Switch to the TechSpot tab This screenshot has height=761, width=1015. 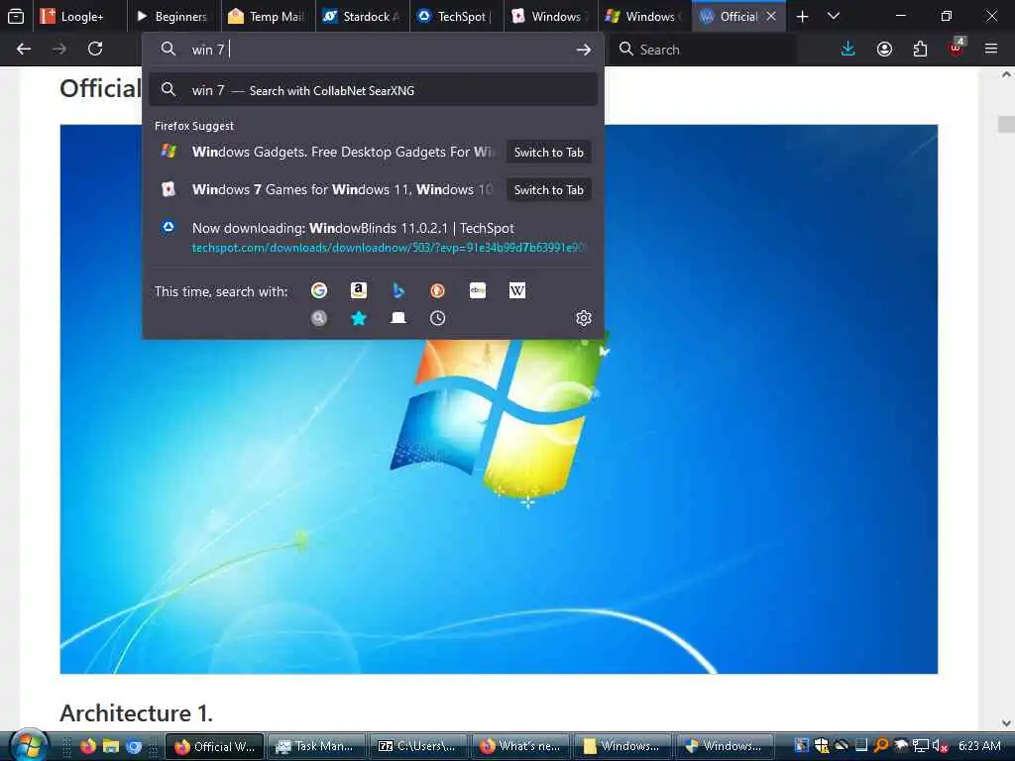[x=456, y=16]
